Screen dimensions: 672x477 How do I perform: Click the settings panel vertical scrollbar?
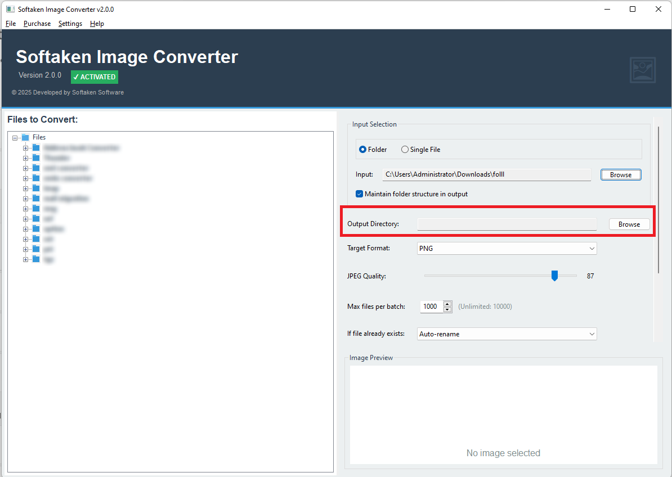coord(658,200)
